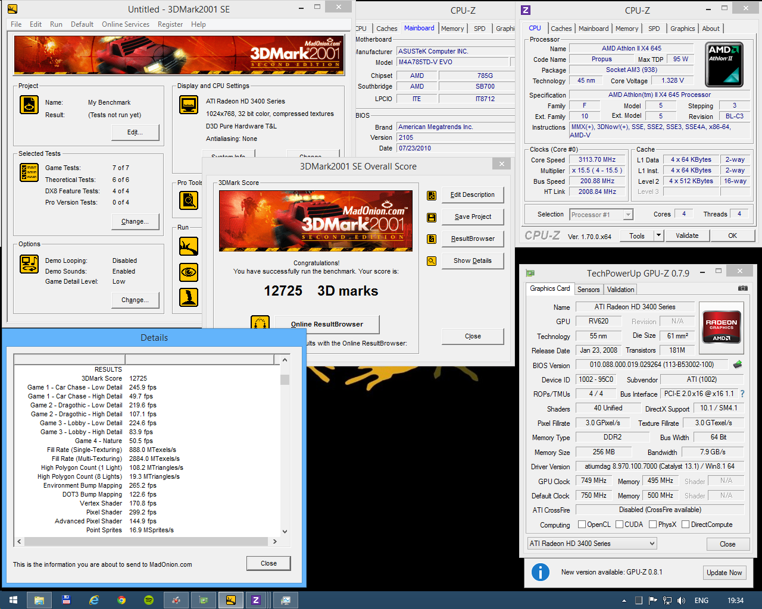Click the icon beside Edit Description
The width and height of the screenshot is (762, 609).
pyautogui.click(x=432, y=195)
